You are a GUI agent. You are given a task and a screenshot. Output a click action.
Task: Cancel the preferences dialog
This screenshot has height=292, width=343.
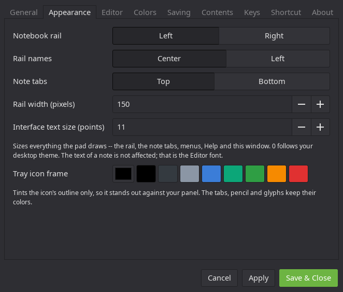pyautogui.click(x=219, y=278)
